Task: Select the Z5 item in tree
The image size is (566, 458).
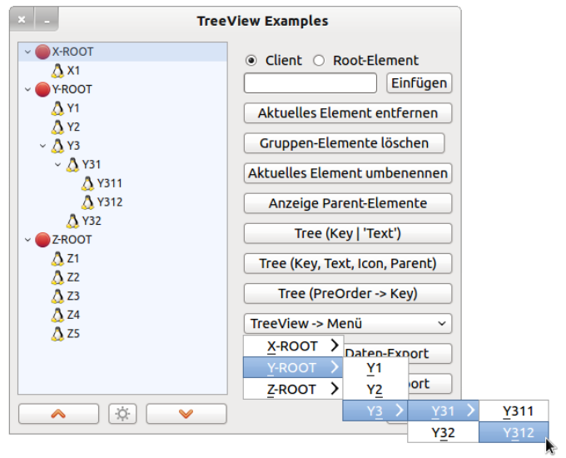Action: [x=73, y=334]
